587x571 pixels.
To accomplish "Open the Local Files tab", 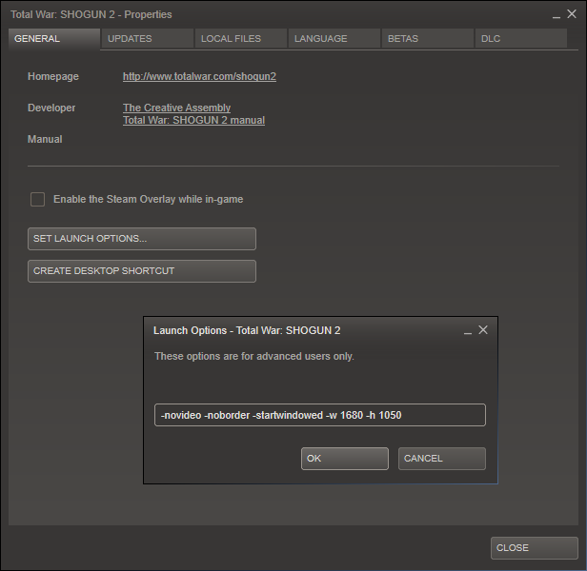I will tap(241, 38).
